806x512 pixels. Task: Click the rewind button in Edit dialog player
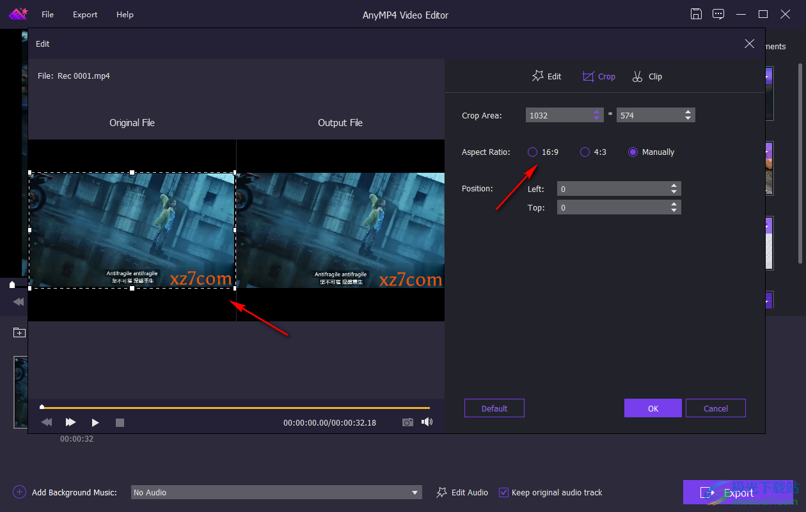(47, 422)
